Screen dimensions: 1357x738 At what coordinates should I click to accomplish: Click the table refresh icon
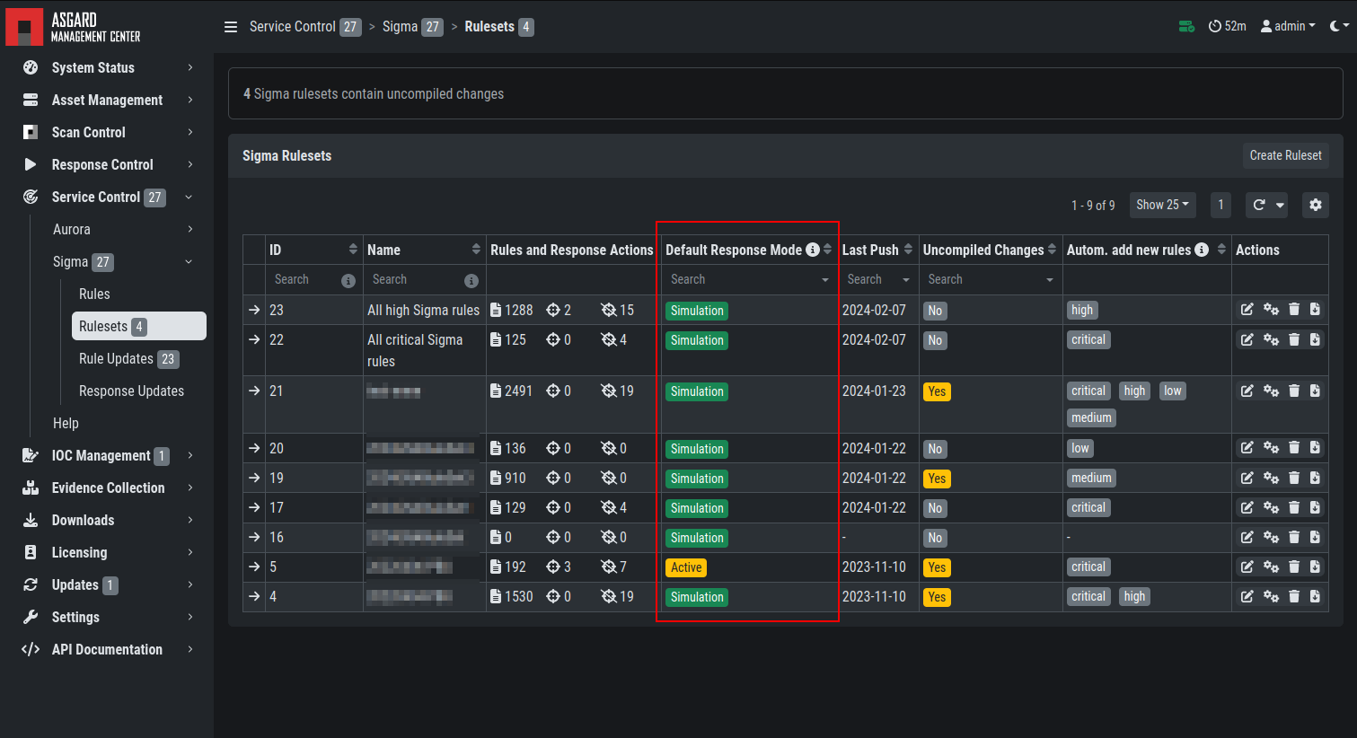coord(1259,205)
